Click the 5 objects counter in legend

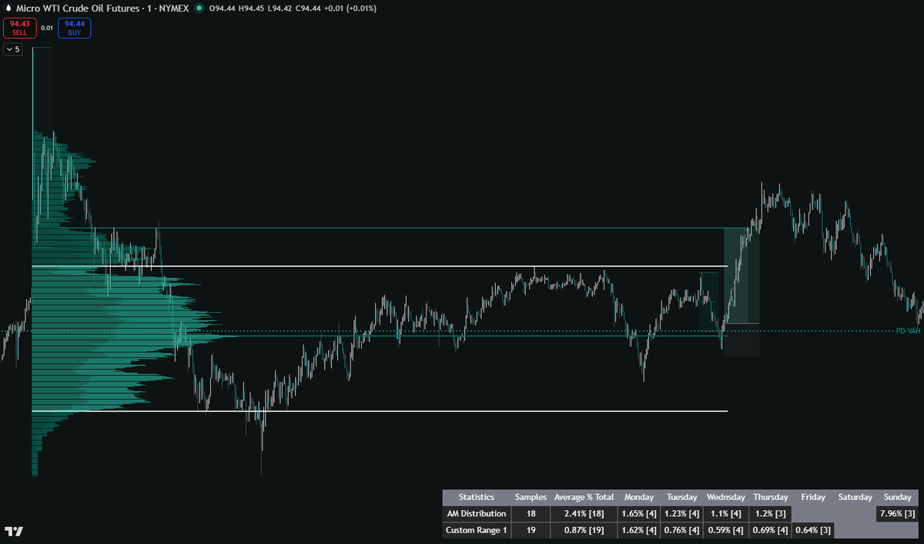click(18, 49)
